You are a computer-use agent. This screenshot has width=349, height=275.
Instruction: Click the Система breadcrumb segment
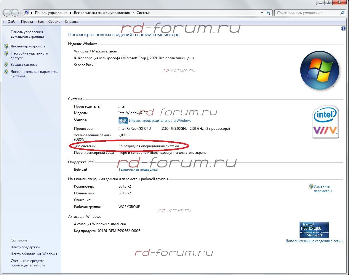point(144,13)
